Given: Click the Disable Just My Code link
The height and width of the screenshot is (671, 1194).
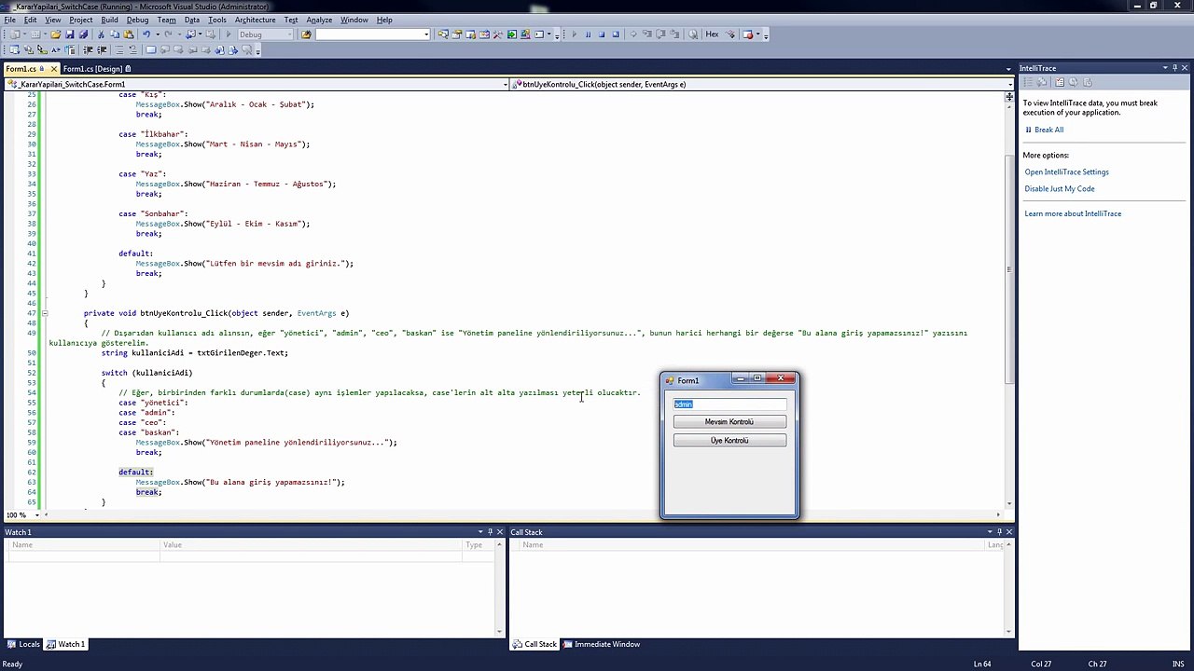Looking at the screenshot, I should (1059, 189).
